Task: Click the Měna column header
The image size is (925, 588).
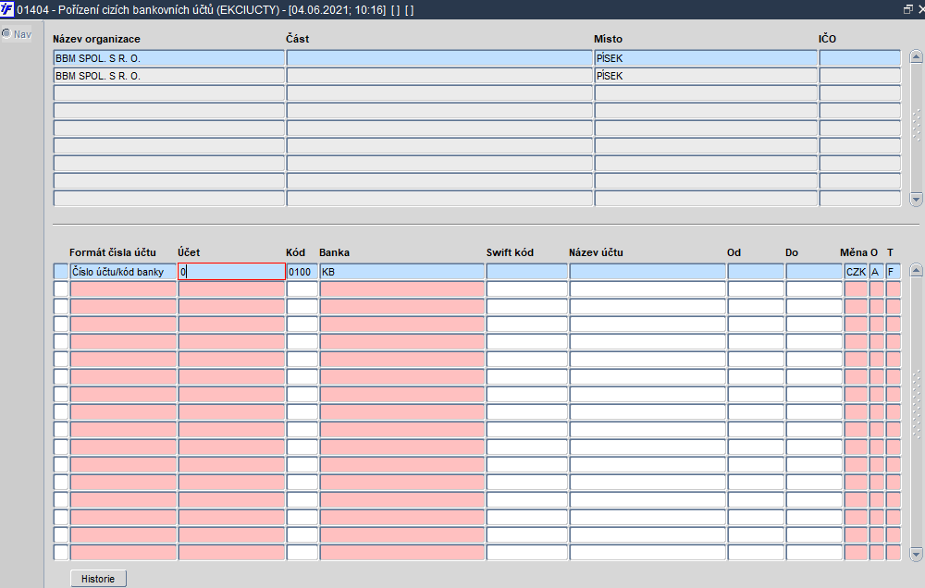Action: 854,252
